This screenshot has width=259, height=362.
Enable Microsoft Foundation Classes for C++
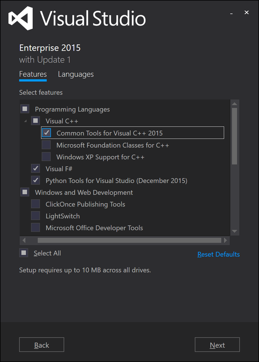point(46,145)
